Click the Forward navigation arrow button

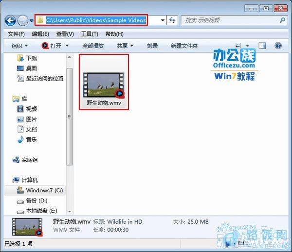pos(23,20)
